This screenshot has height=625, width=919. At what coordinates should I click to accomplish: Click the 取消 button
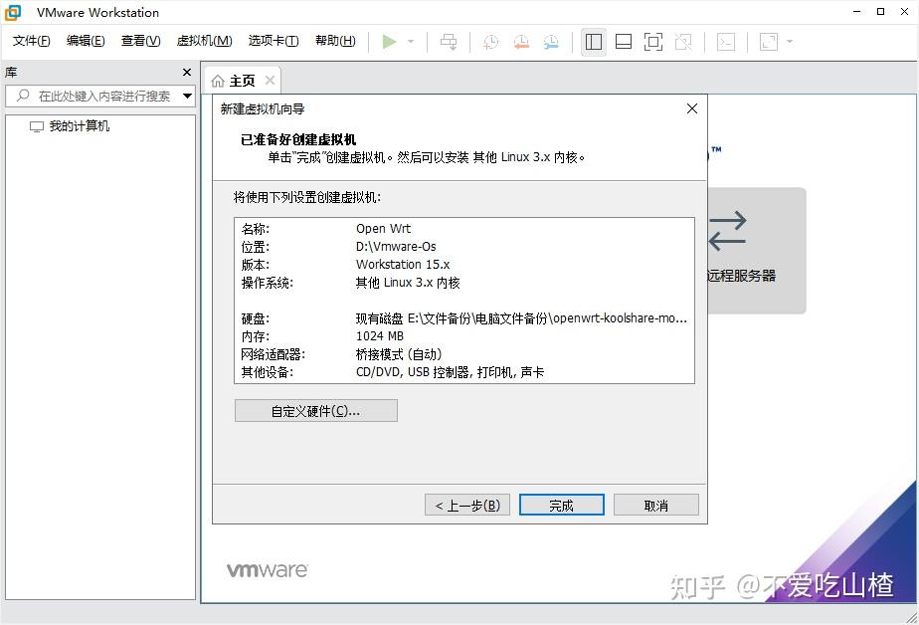(x=655, y=505)
